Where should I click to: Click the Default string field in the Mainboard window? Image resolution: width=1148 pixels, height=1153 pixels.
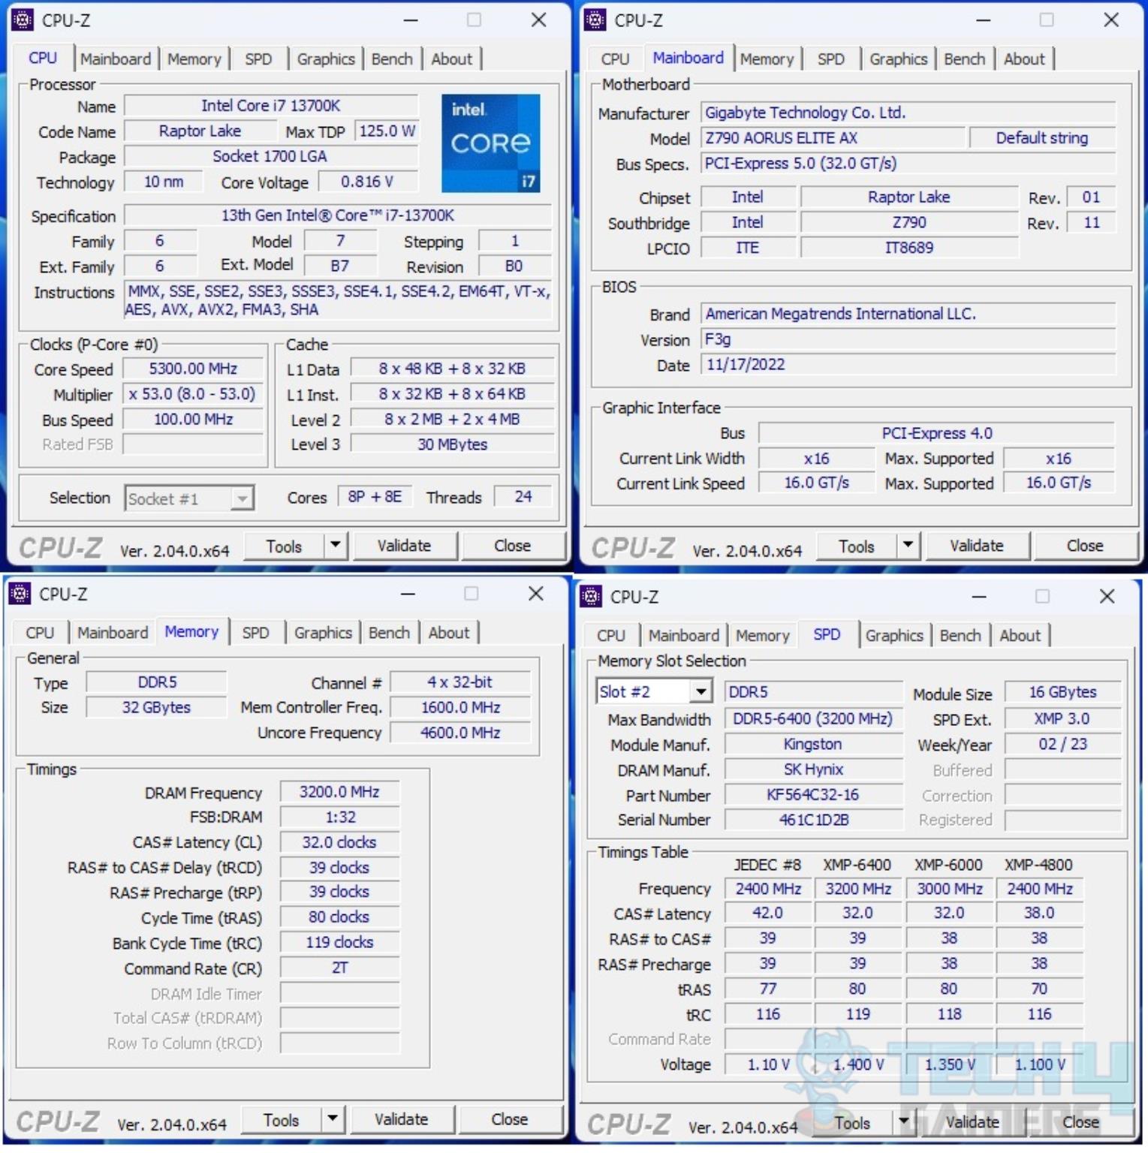pos(1042,138)
